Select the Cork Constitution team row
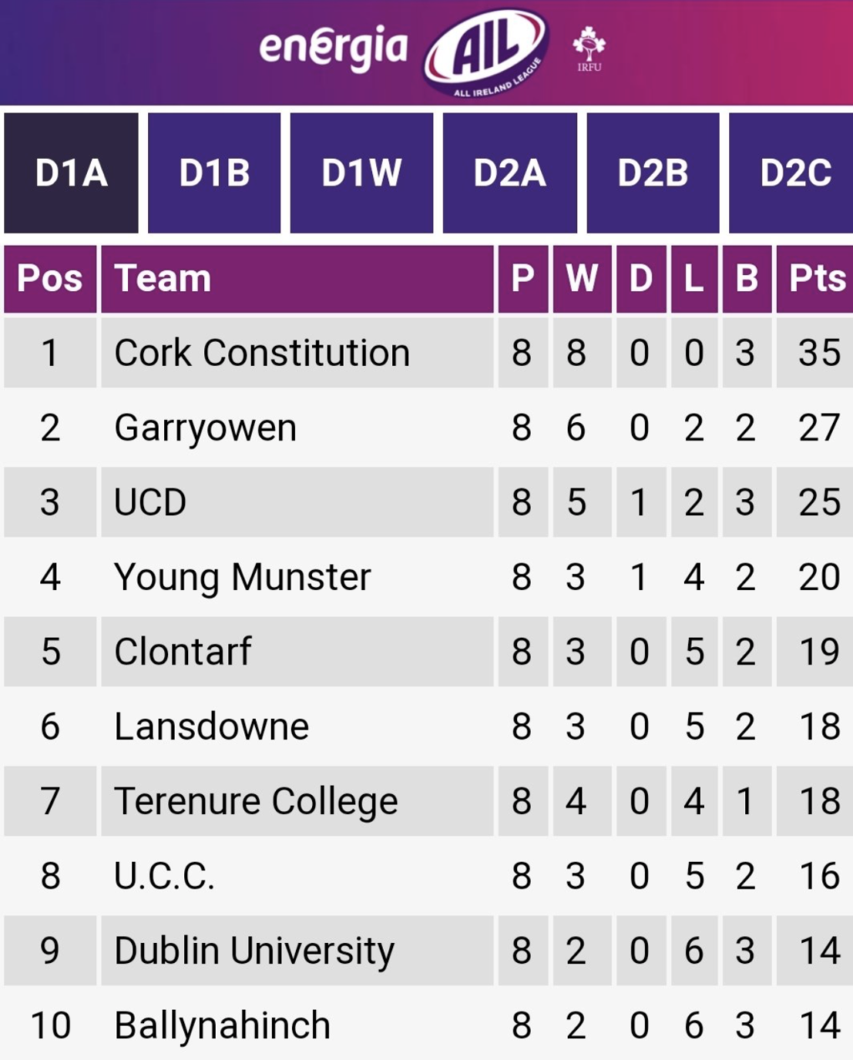The height and width of the screenshot is (1060, 853). [x=262, y=353]
